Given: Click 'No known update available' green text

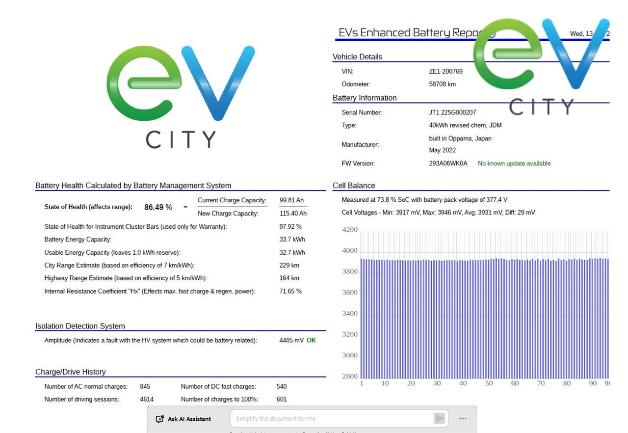Looking at the screenshot, I should [x=514, y=163].
